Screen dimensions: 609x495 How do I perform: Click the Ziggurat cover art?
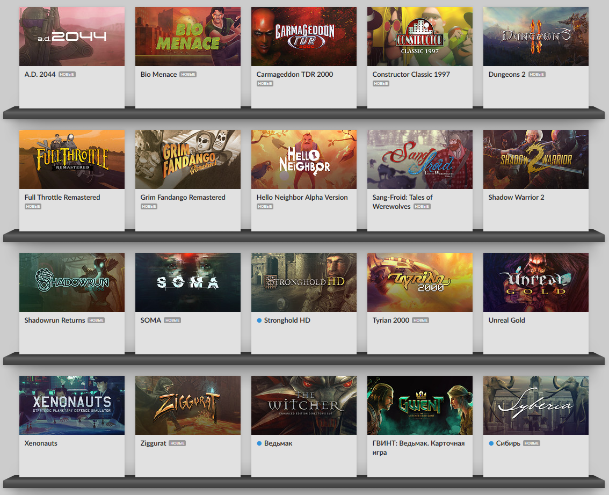188,405
